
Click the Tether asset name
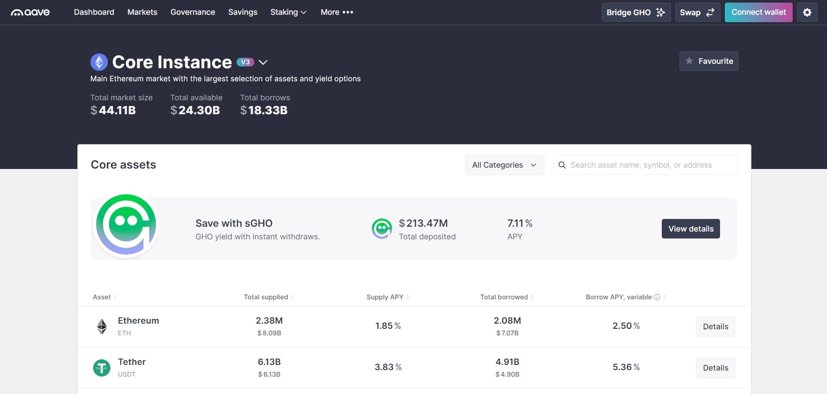point(132,362)
